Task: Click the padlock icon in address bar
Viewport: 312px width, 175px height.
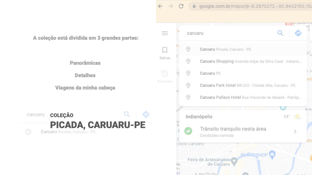Action: pyautogui.click(x=194, y=6)
